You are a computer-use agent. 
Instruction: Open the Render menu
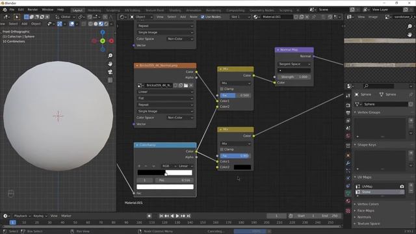(x=32, y=10)
